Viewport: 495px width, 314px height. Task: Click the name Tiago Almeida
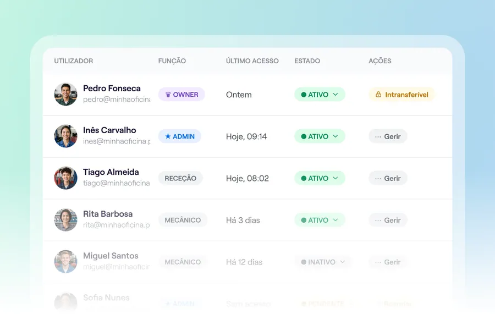pyautogui.click(x=111, y=172)
